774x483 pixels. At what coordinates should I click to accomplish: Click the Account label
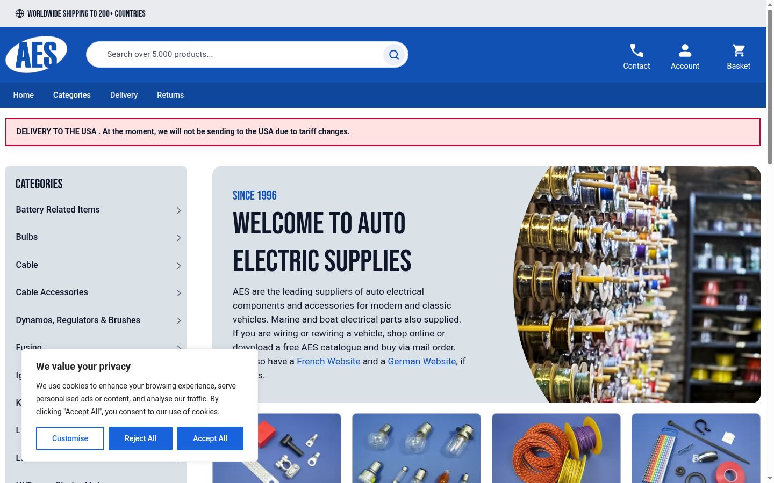(685, 66)
